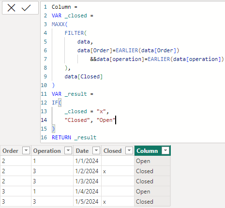Click the Closed value in 1/2/2024 row
This screenshot has width=225, height=208.
[x=145, y=171]
